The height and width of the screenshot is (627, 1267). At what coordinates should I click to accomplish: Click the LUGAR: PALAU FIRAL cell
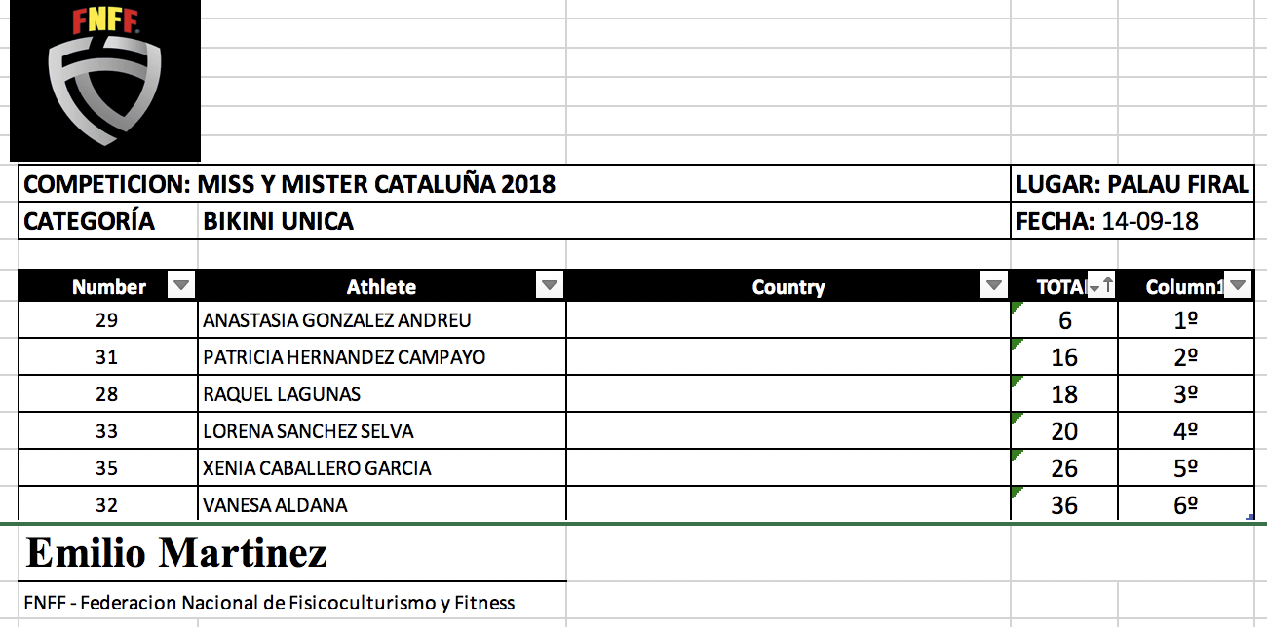(x=1132, y=184)
